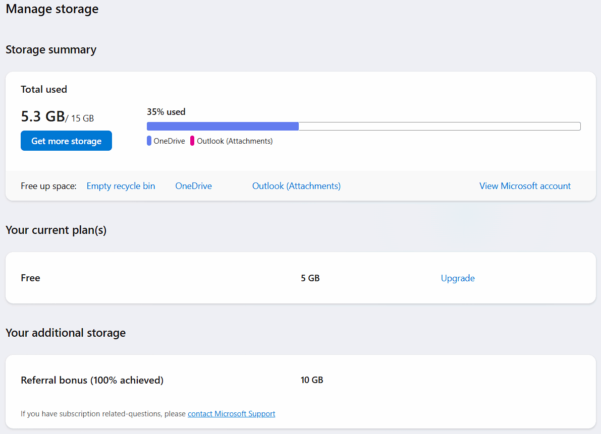Select the 10 GB referral bonus value
Viewport: 601px width, 434px height.
pyautogui.click(x=312, y=380)
